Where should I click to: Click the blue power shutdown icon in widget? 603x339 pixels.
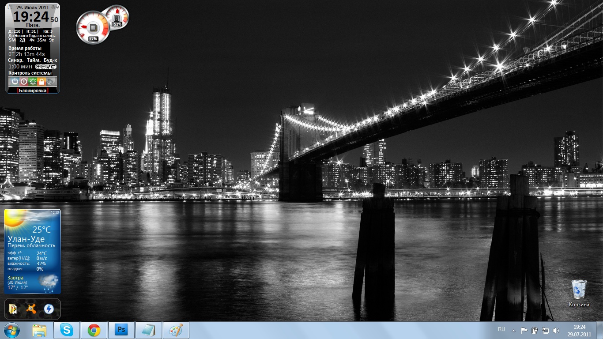tap(15, 82)
